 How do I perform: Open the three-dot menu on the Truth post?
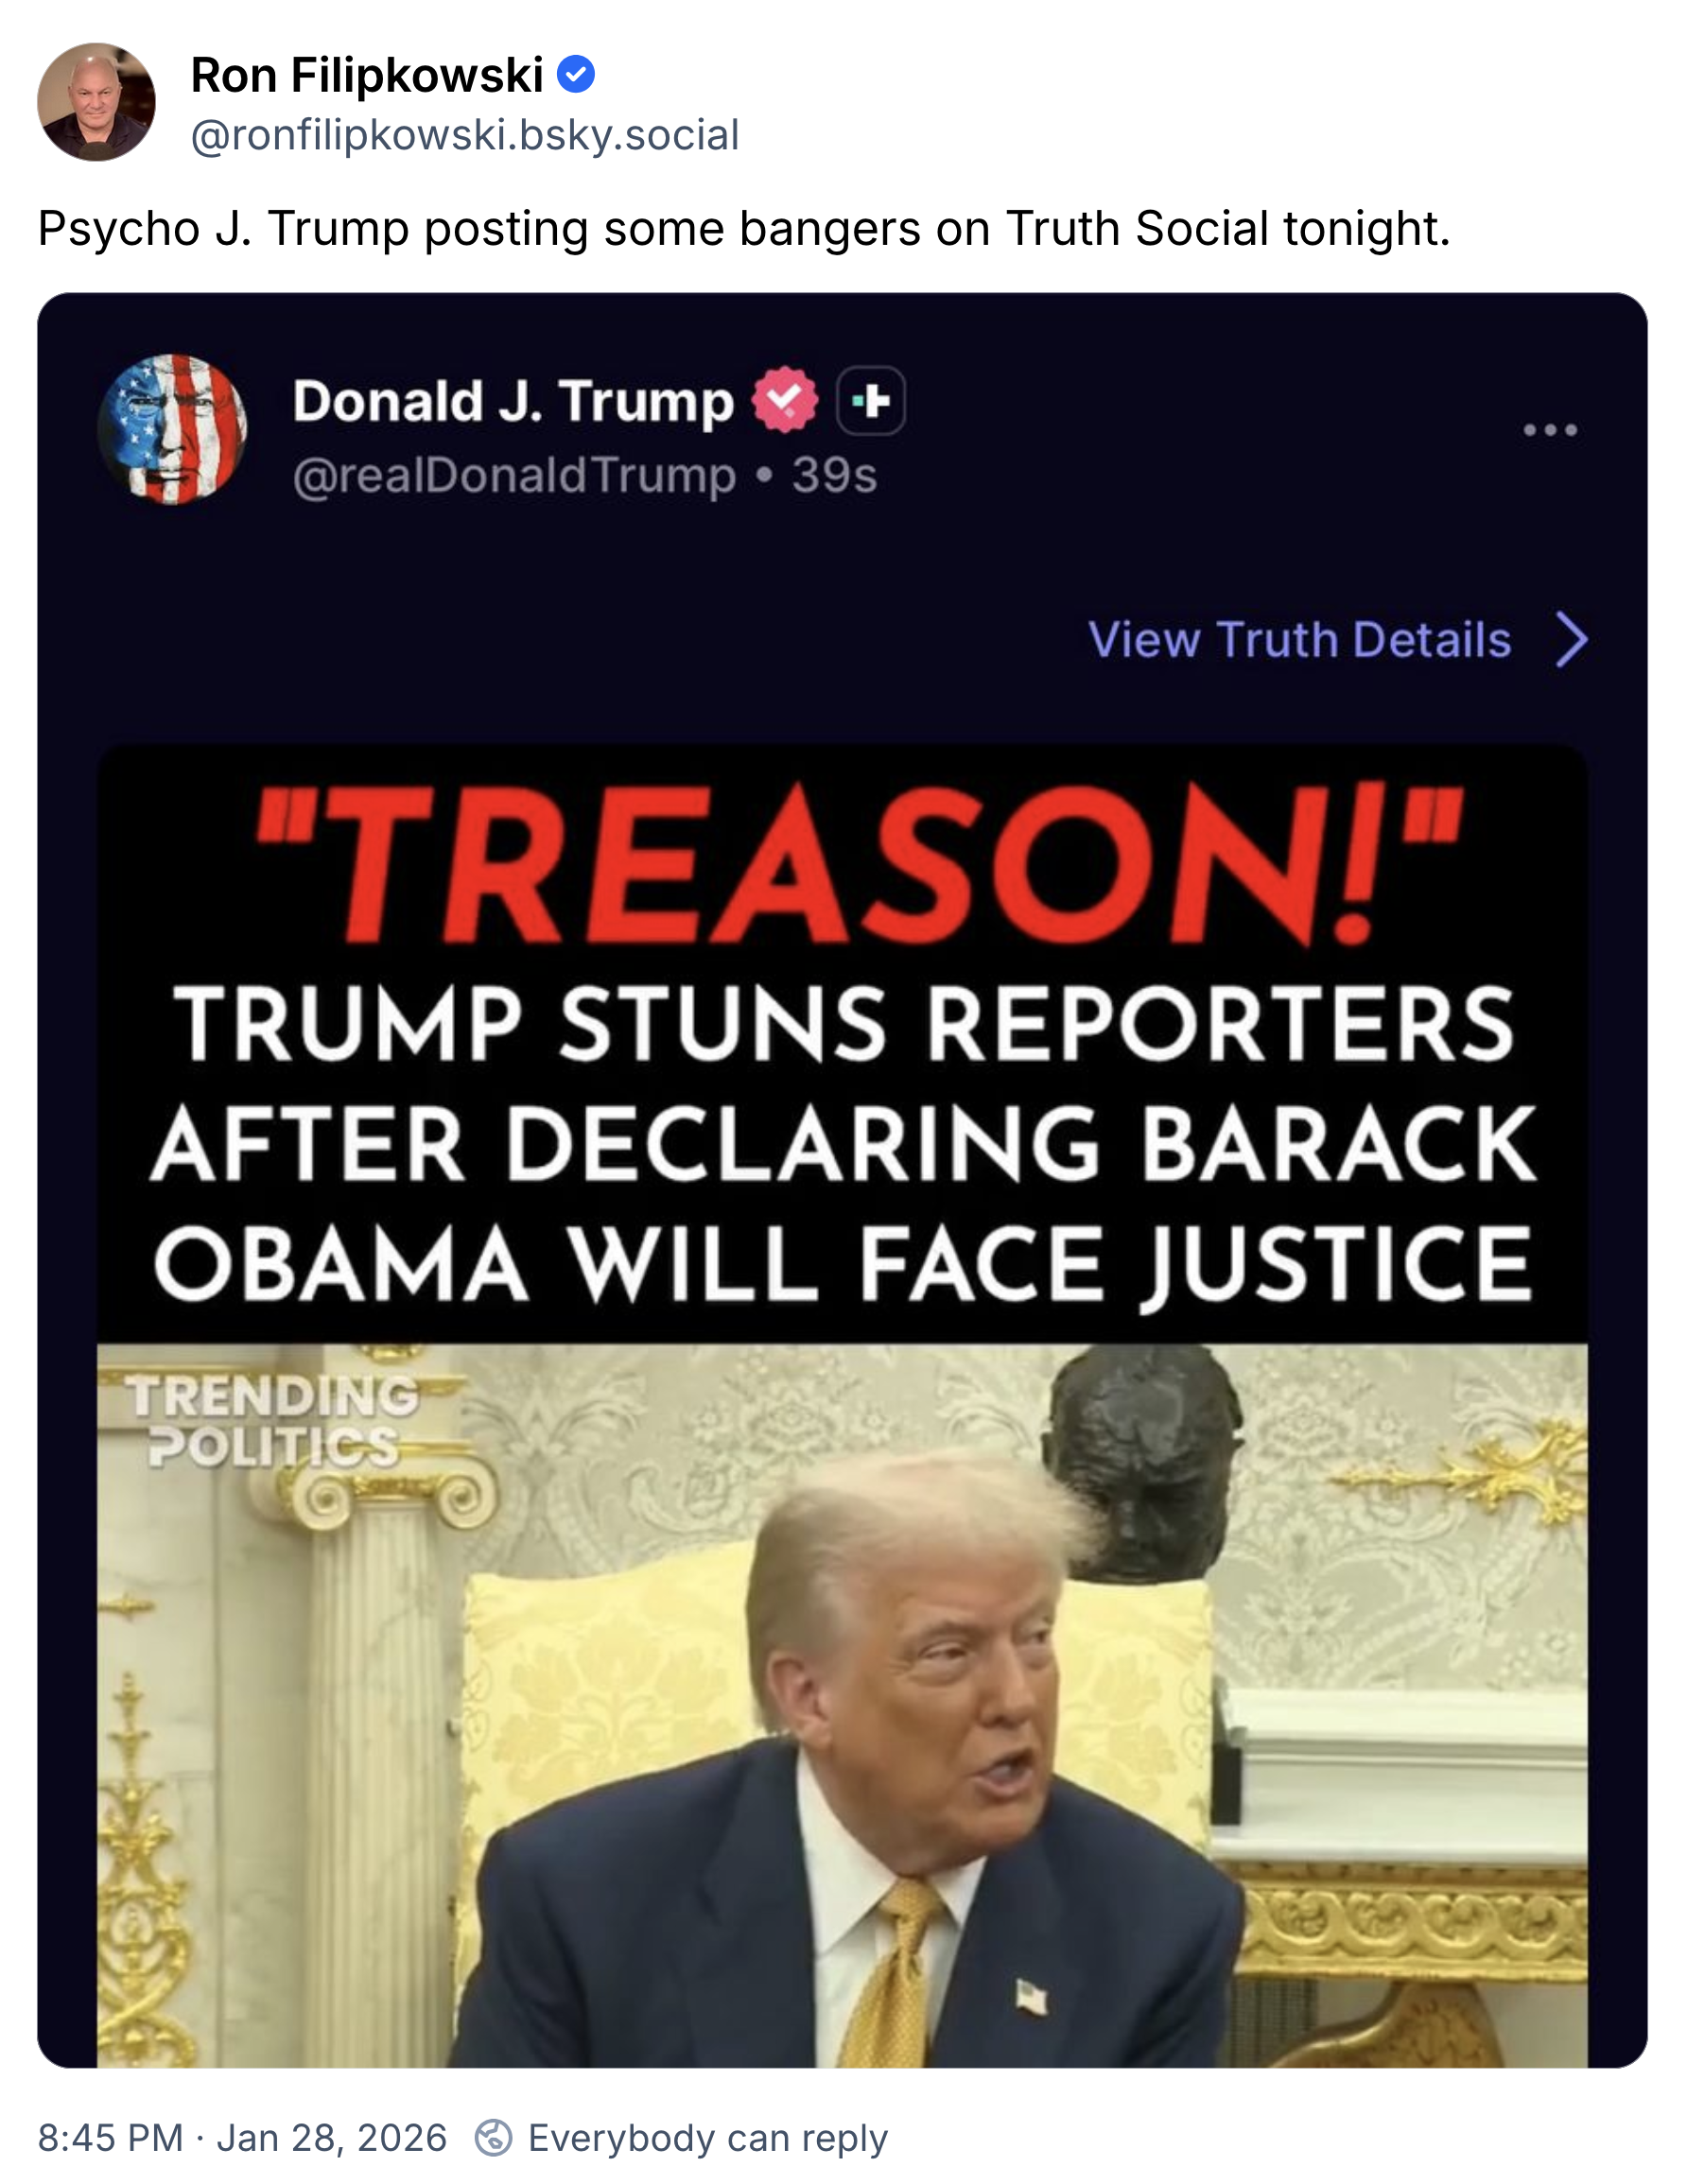click(x=1550, y=430)
